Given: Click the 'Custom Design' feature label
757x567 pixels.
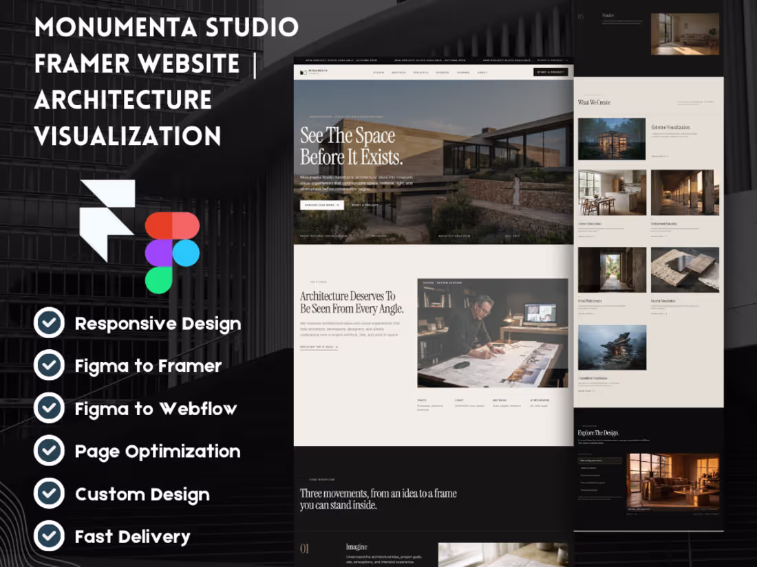Looking at the screenshot, I should point(142,494).
